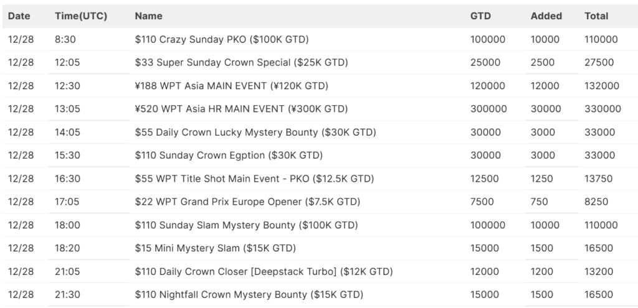Click $110 Sunday Slam Mystery Bounty
Viewport: 638px width, 308px height.
click(246, 225)
